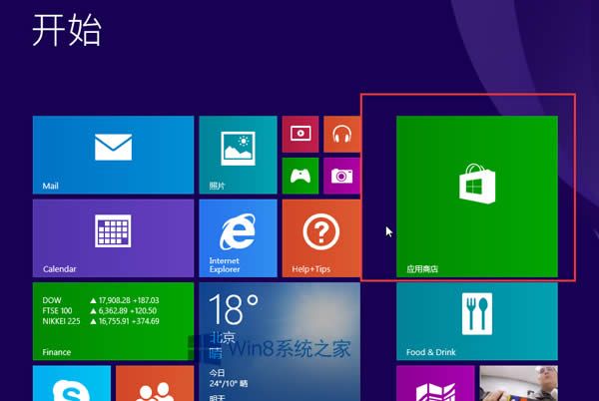Screen dimensions: 599x401
Task: Open the Mail tile
Action: tap(113, 155)
